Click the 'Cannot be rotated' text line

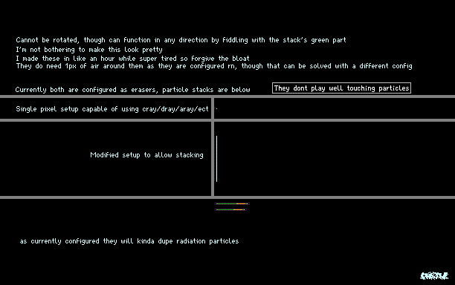[x=181, y=40]
